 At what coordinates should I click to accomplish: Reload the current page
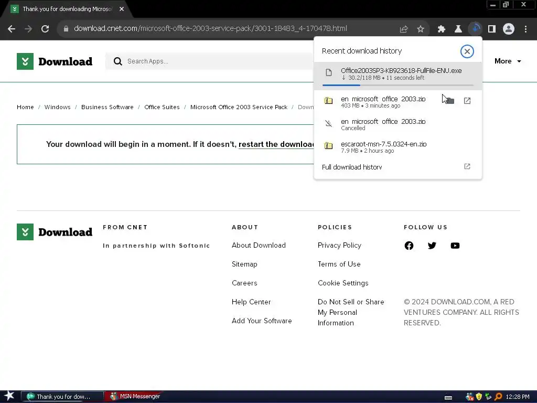tap(45, 29)
